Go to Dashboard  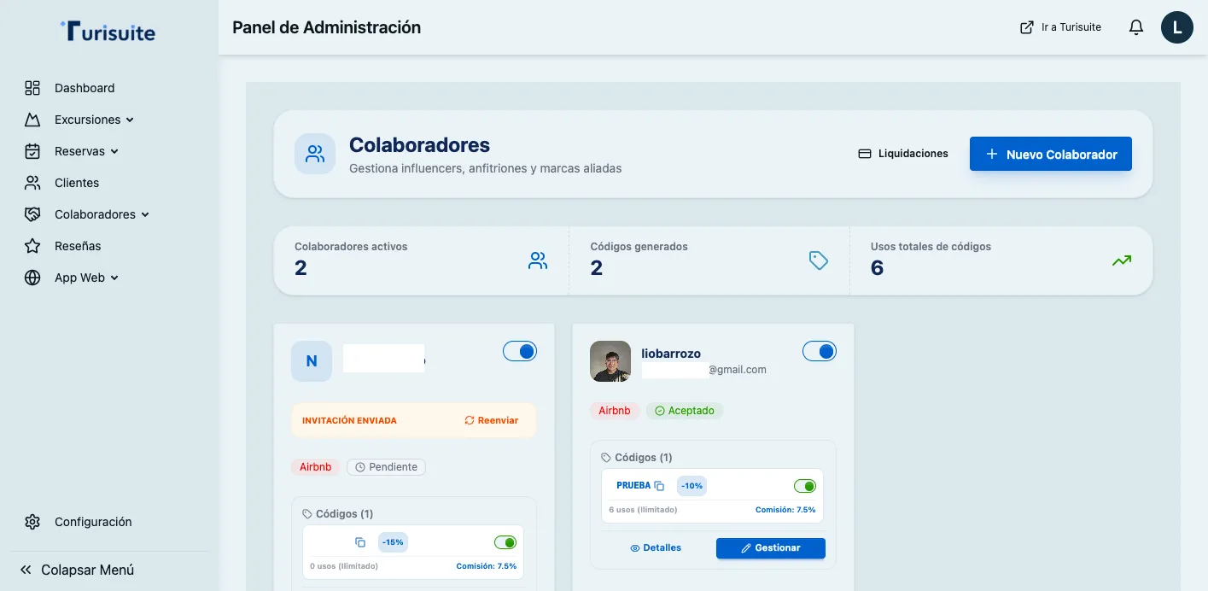click(85, 88)
